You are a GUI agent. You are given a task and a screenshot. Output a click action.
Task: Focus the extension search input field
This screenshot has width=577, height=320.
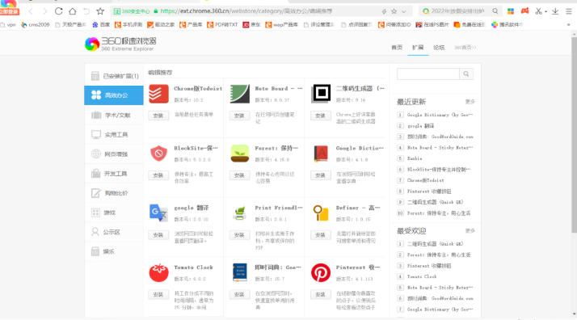[428, 74]
